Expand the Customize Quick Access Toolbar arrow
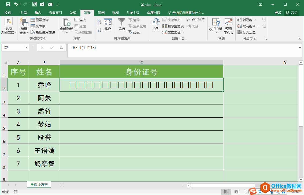This screenshot has height=195, width=304. [x=58, y=5]
